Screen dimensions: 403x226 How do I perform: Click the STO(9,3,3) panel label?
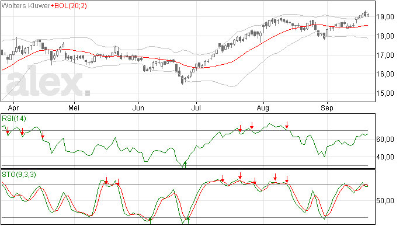click(x=19, y=175)
